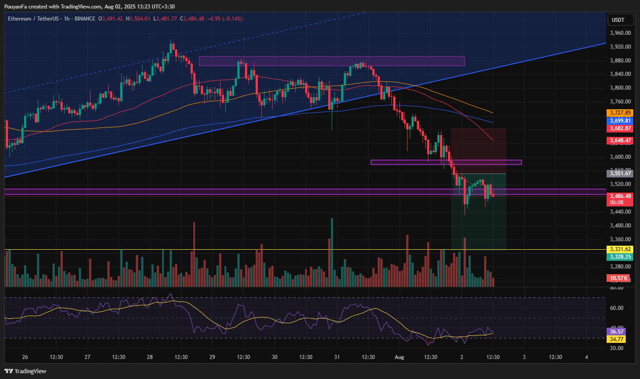The image size is (640, 379).
Task: Click the USDT currency button
Action: coord(620,20)
